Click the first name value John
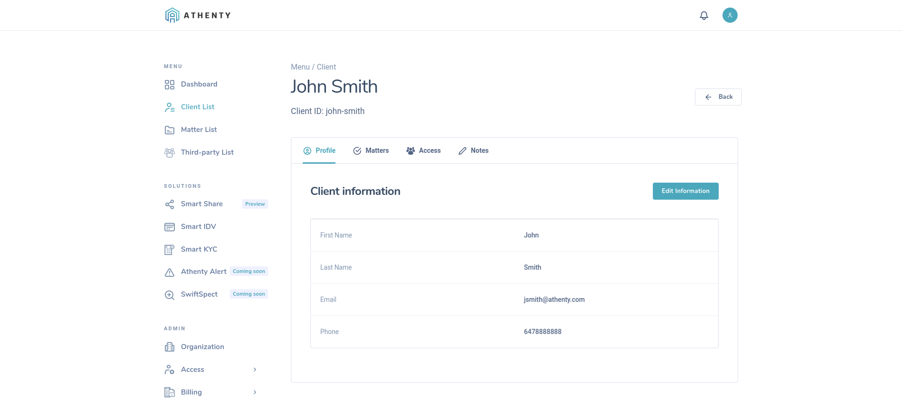 pos(531,235)
